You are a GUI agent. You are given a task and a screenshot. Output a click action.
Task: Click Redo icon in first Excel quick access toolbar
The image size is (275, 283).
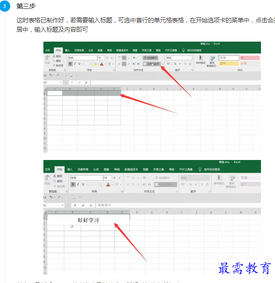pyautogui.click(x=57, y=75)
